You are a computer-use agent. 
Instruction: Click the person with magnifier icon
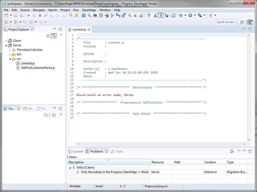[x=112, y=15]
